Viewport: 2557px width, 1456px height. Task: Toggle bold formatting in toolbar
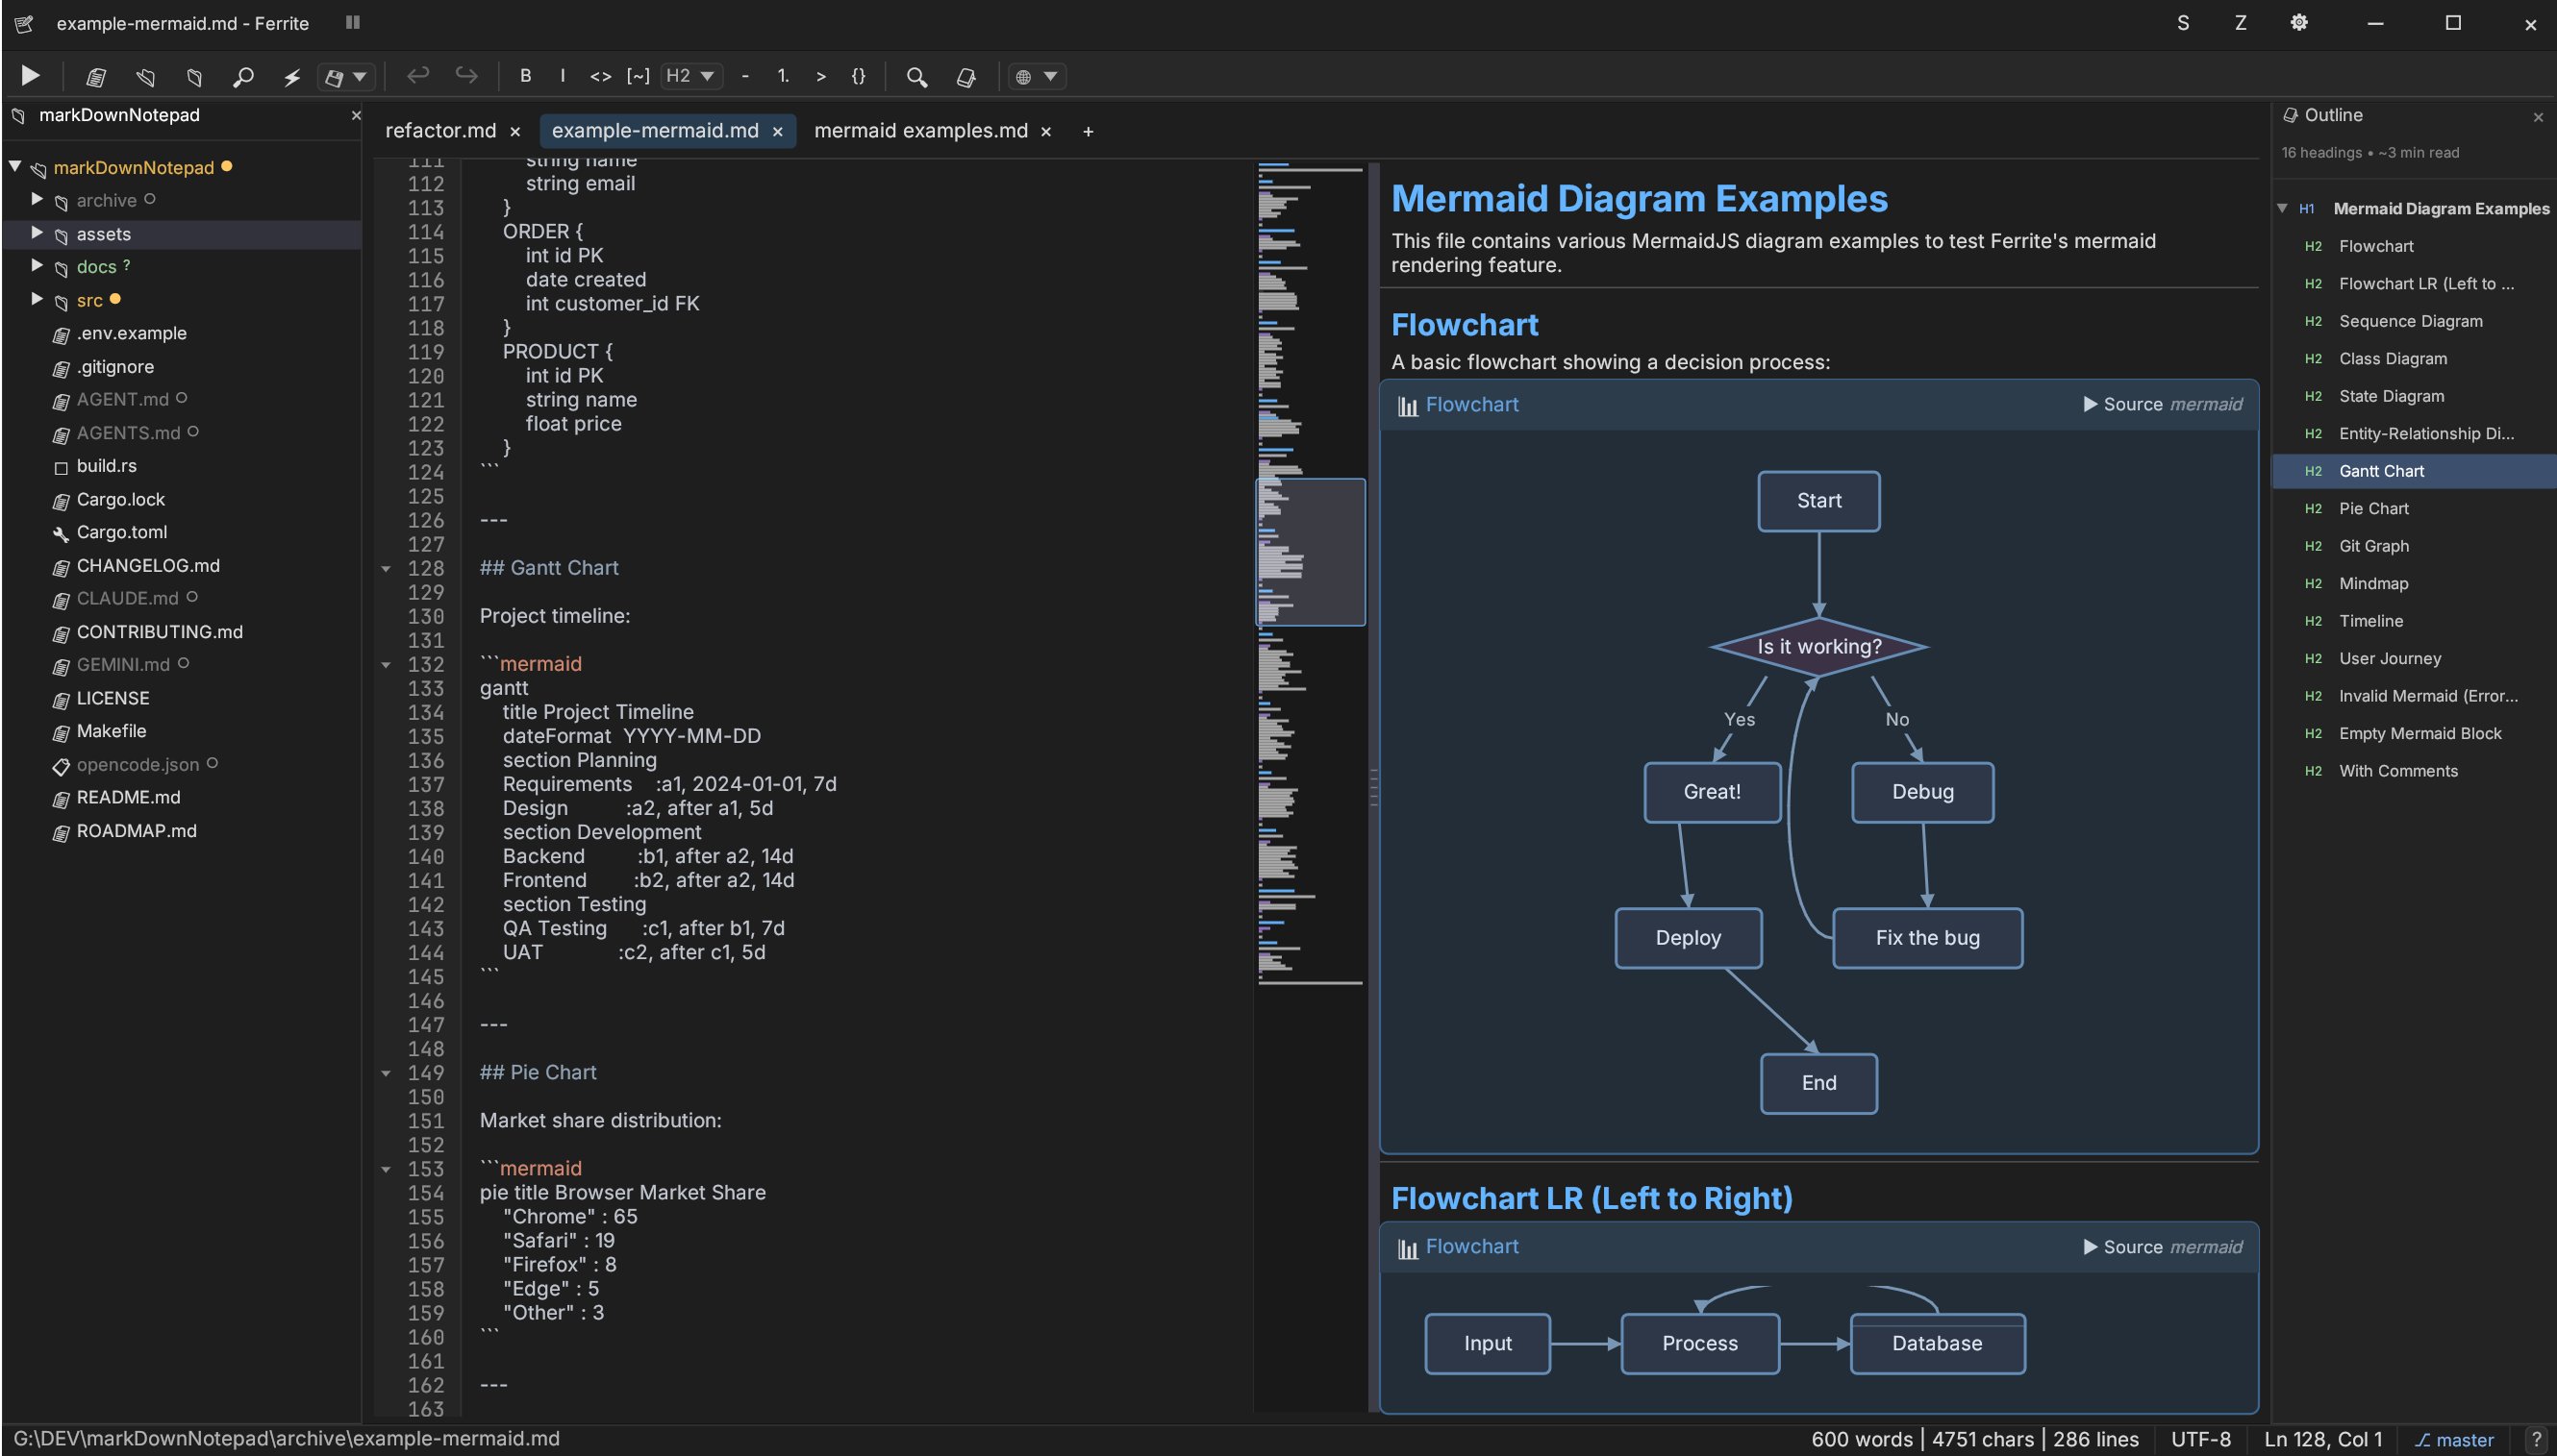point(525,76)
